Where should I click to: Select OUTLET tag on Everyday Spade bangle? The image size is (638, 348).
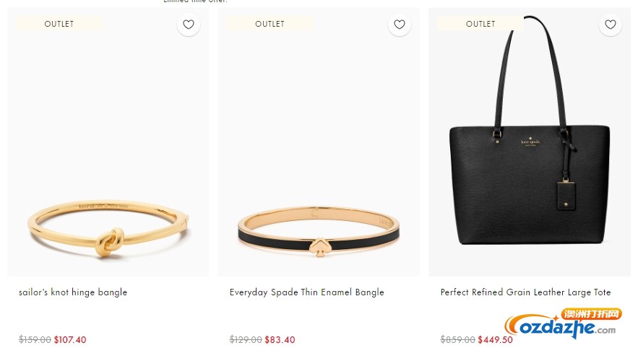click(x=270, y=24)
